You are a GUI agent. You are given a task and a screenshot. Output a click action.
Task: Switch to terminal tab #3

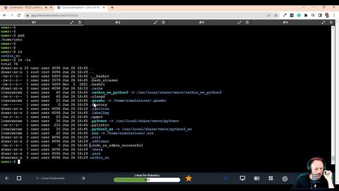(202, 22)
